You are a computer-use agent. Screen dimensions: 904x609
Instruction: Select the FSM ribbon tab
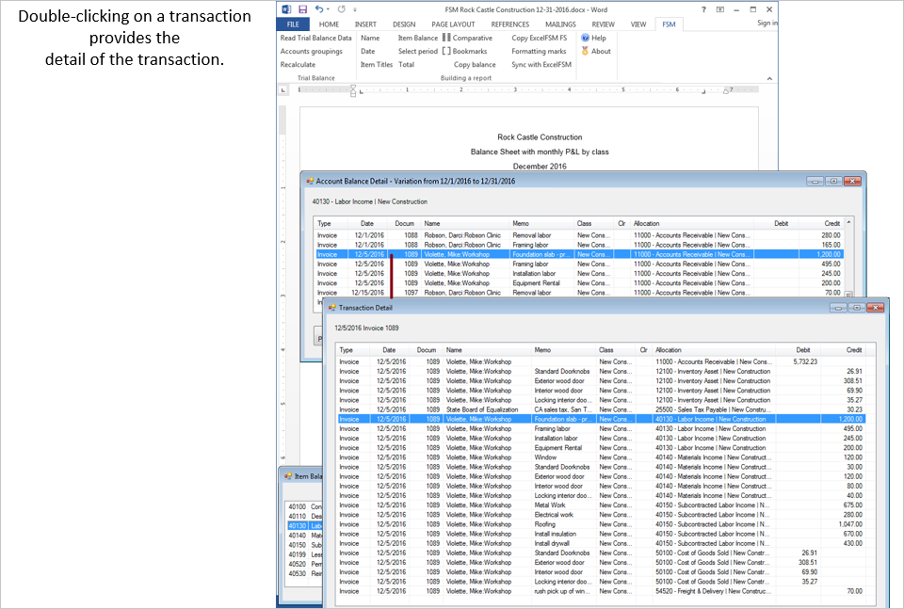coord(669,24)
